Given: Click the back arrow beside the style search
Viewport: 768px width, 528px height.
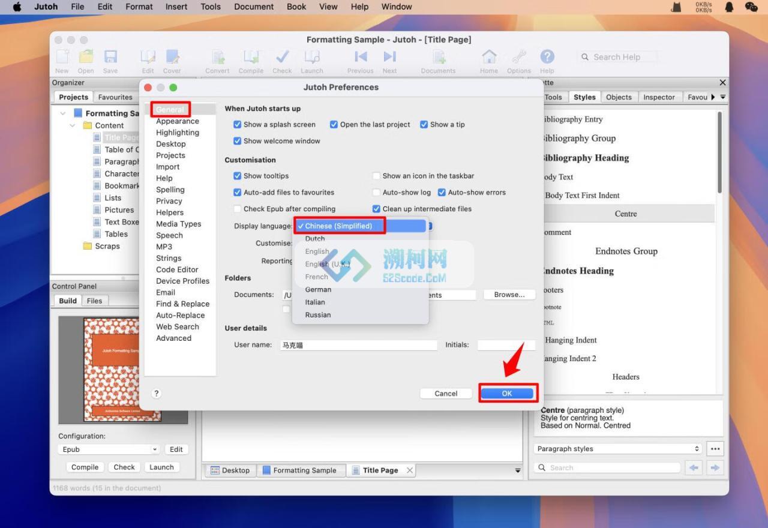Looking at the screenshot, I should pos(694,467).
